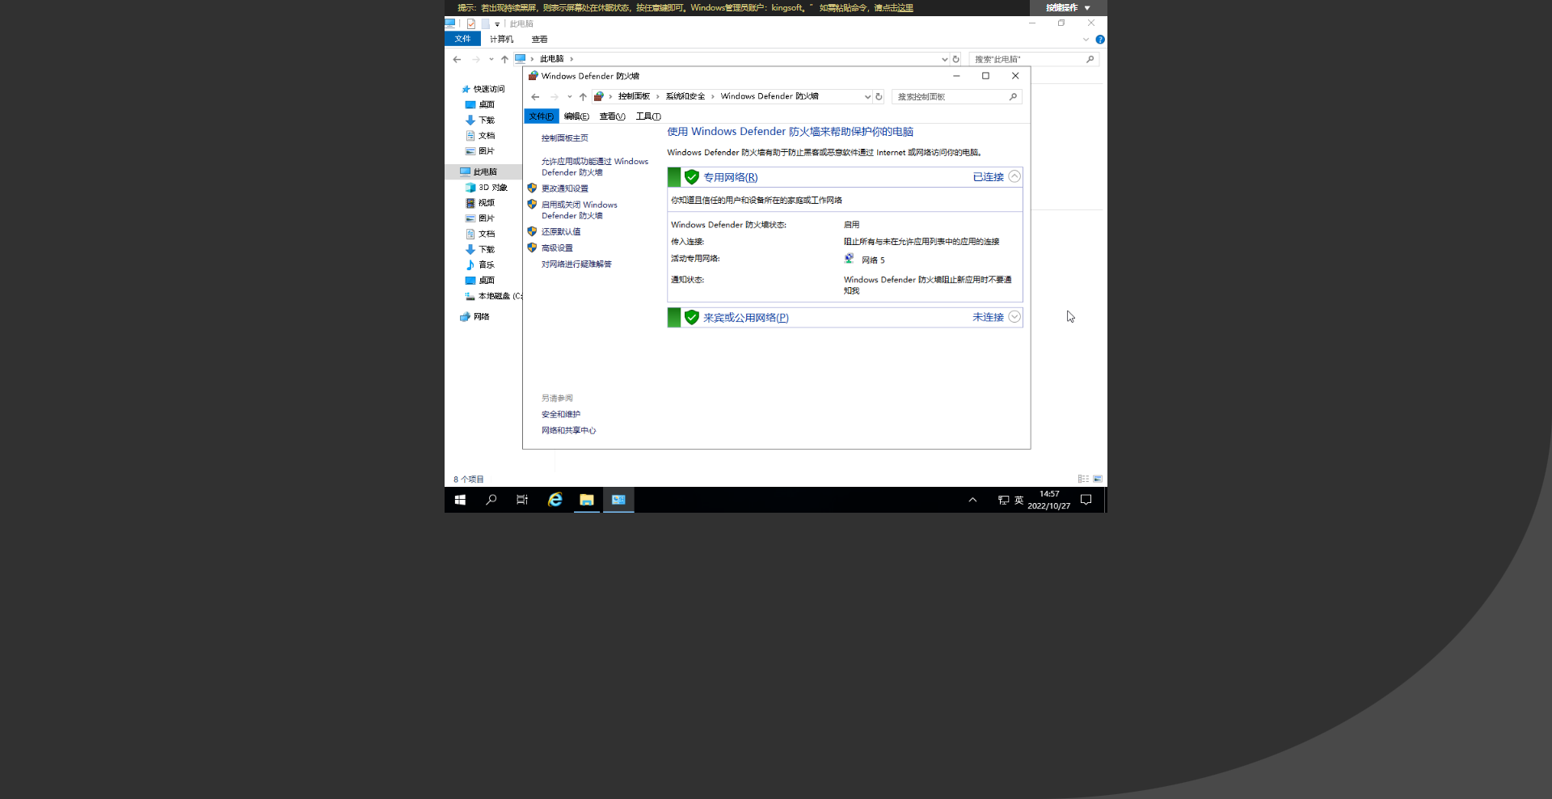Viewport: 1552px width, 799px height.
Task: Switch to Control Panel taskbar button
Action: (618, 500)
